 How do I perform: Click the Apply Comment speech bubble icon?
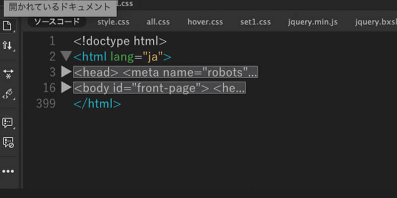tap(8, 122)
